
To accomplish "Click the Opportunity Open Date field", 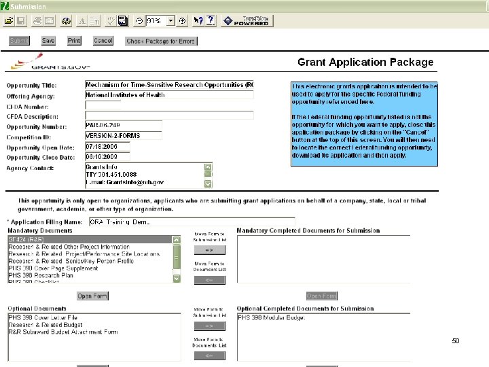I will [107, 147].
